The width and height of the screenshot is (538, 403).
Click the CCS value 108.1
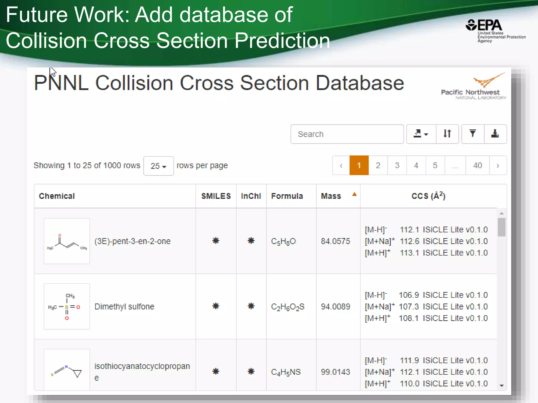tap(409, 318)
